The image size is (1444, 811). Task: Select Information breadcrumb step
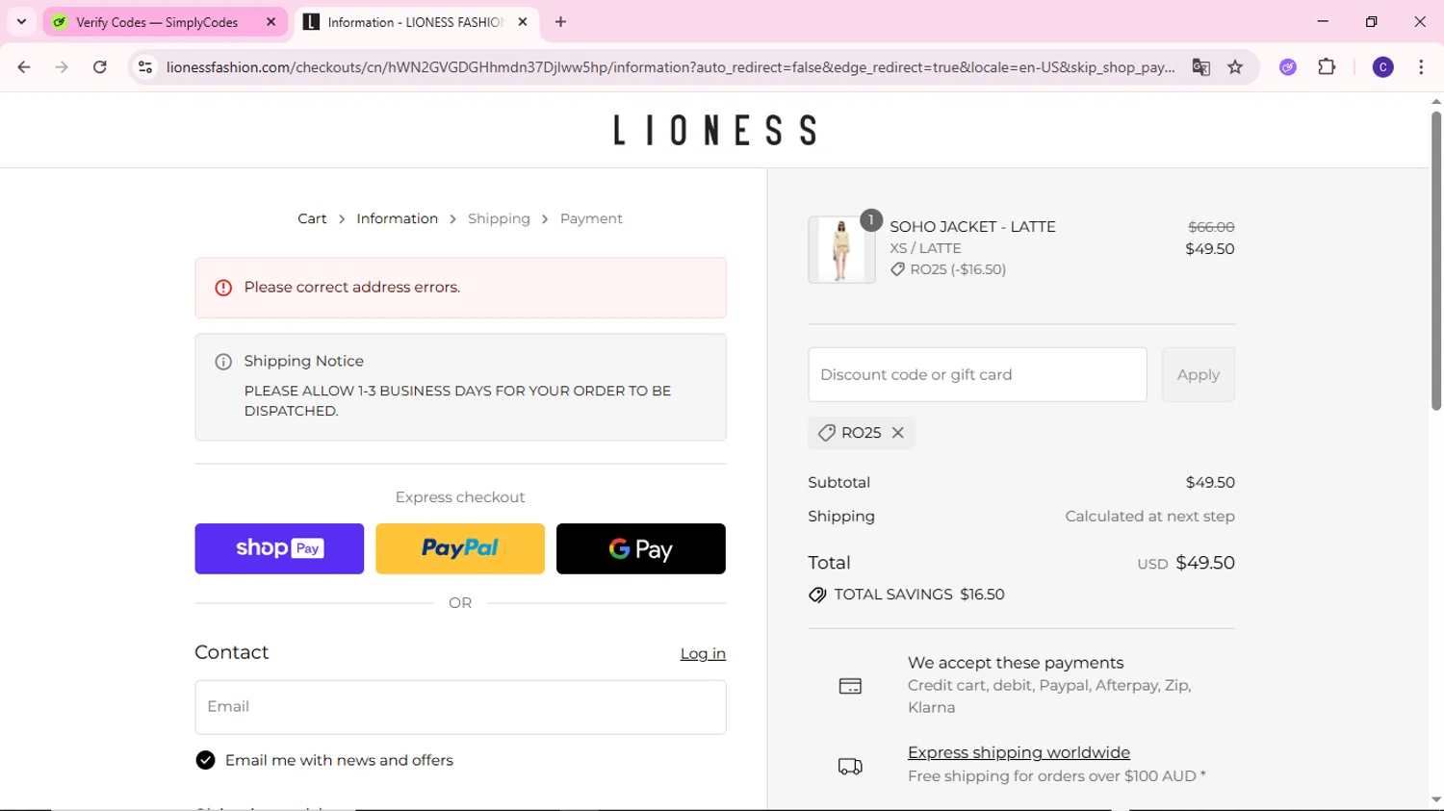pyautogui.click(x=397, y=219)
